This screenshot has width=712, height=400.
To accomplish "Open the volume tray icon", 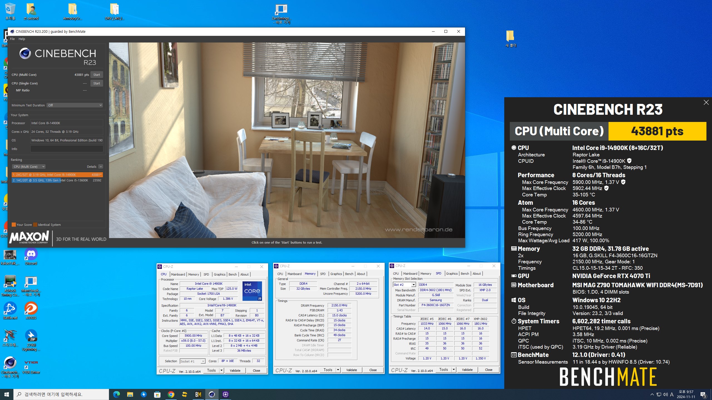I will point(665,394).
